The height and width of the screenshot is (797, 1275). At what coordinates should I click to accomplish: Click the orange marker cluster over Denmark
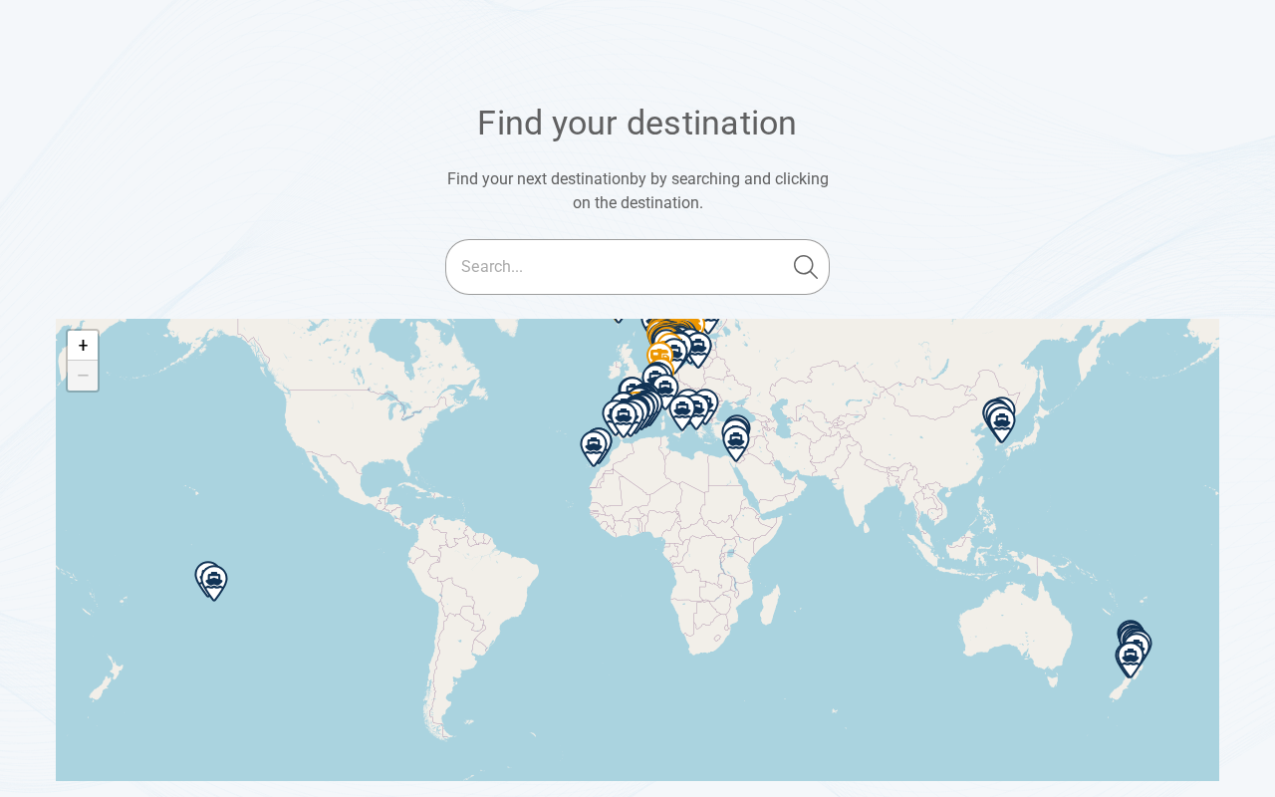(x=675, y=325)
